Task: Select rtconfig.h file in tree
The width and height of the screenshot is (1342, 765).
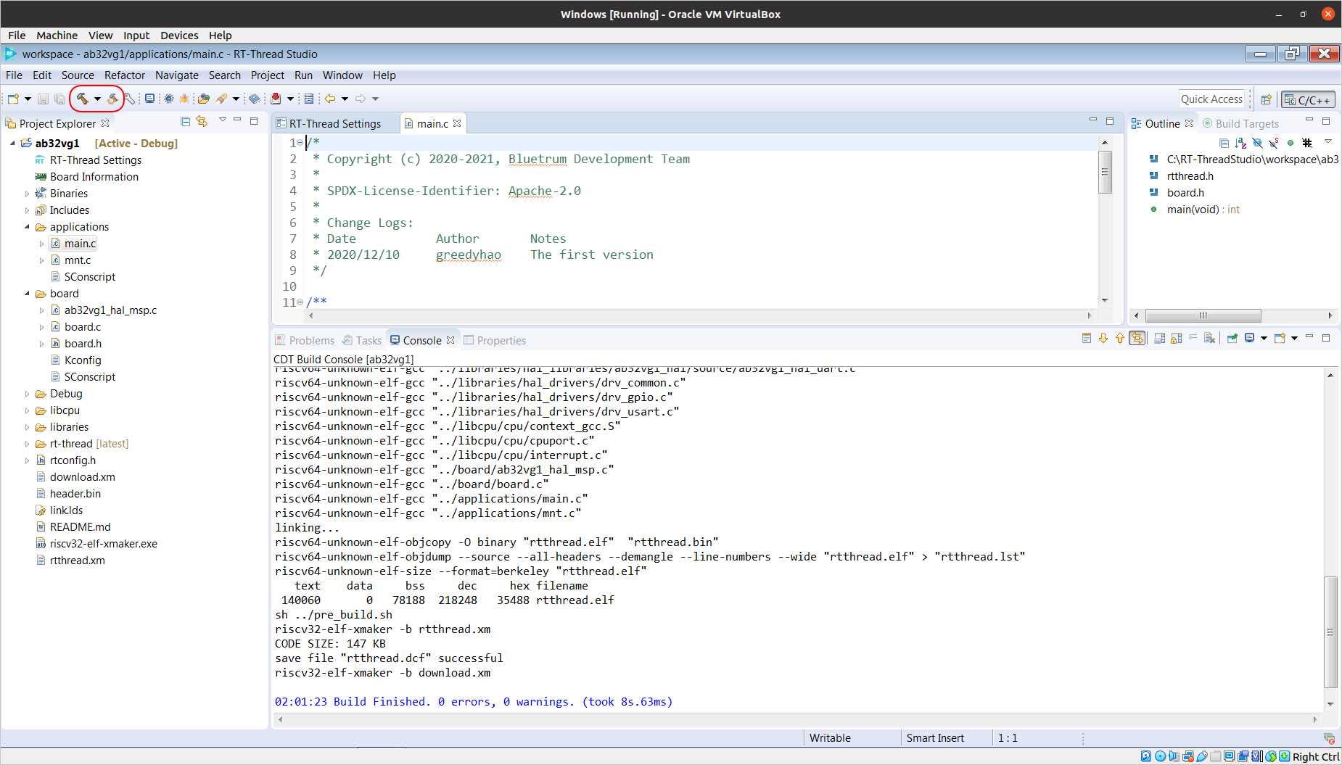Action: click(73, 460)
